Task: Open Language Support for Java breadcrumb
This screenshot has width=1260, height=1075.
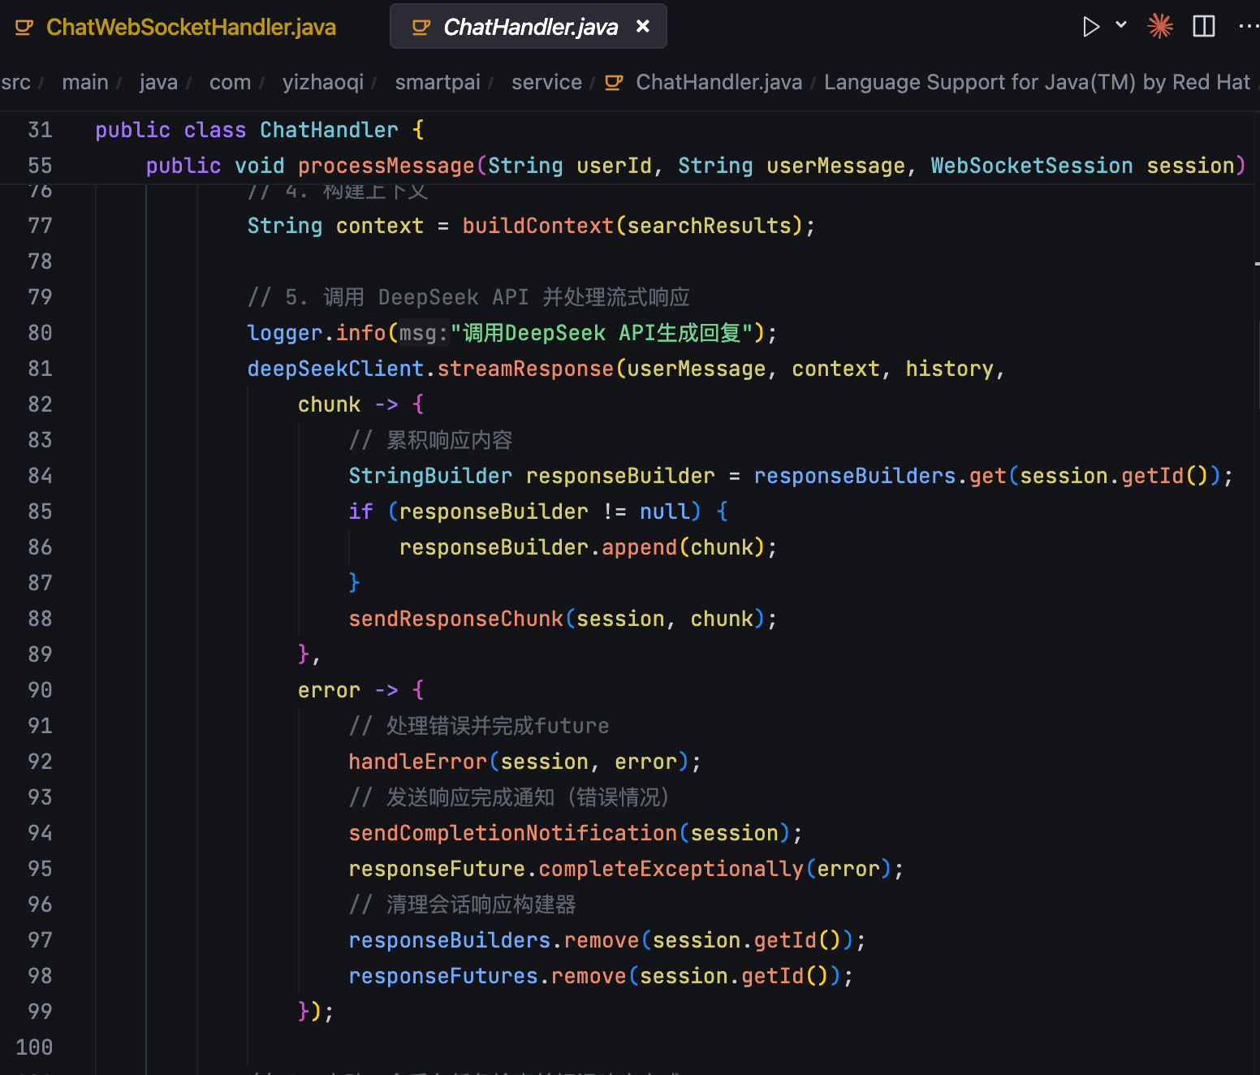Action: [x=1037, y=82]
